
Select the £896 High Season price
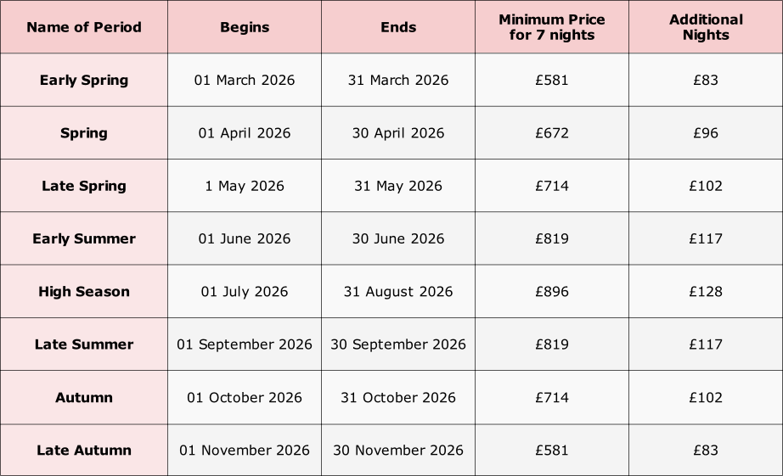[552, 292]
